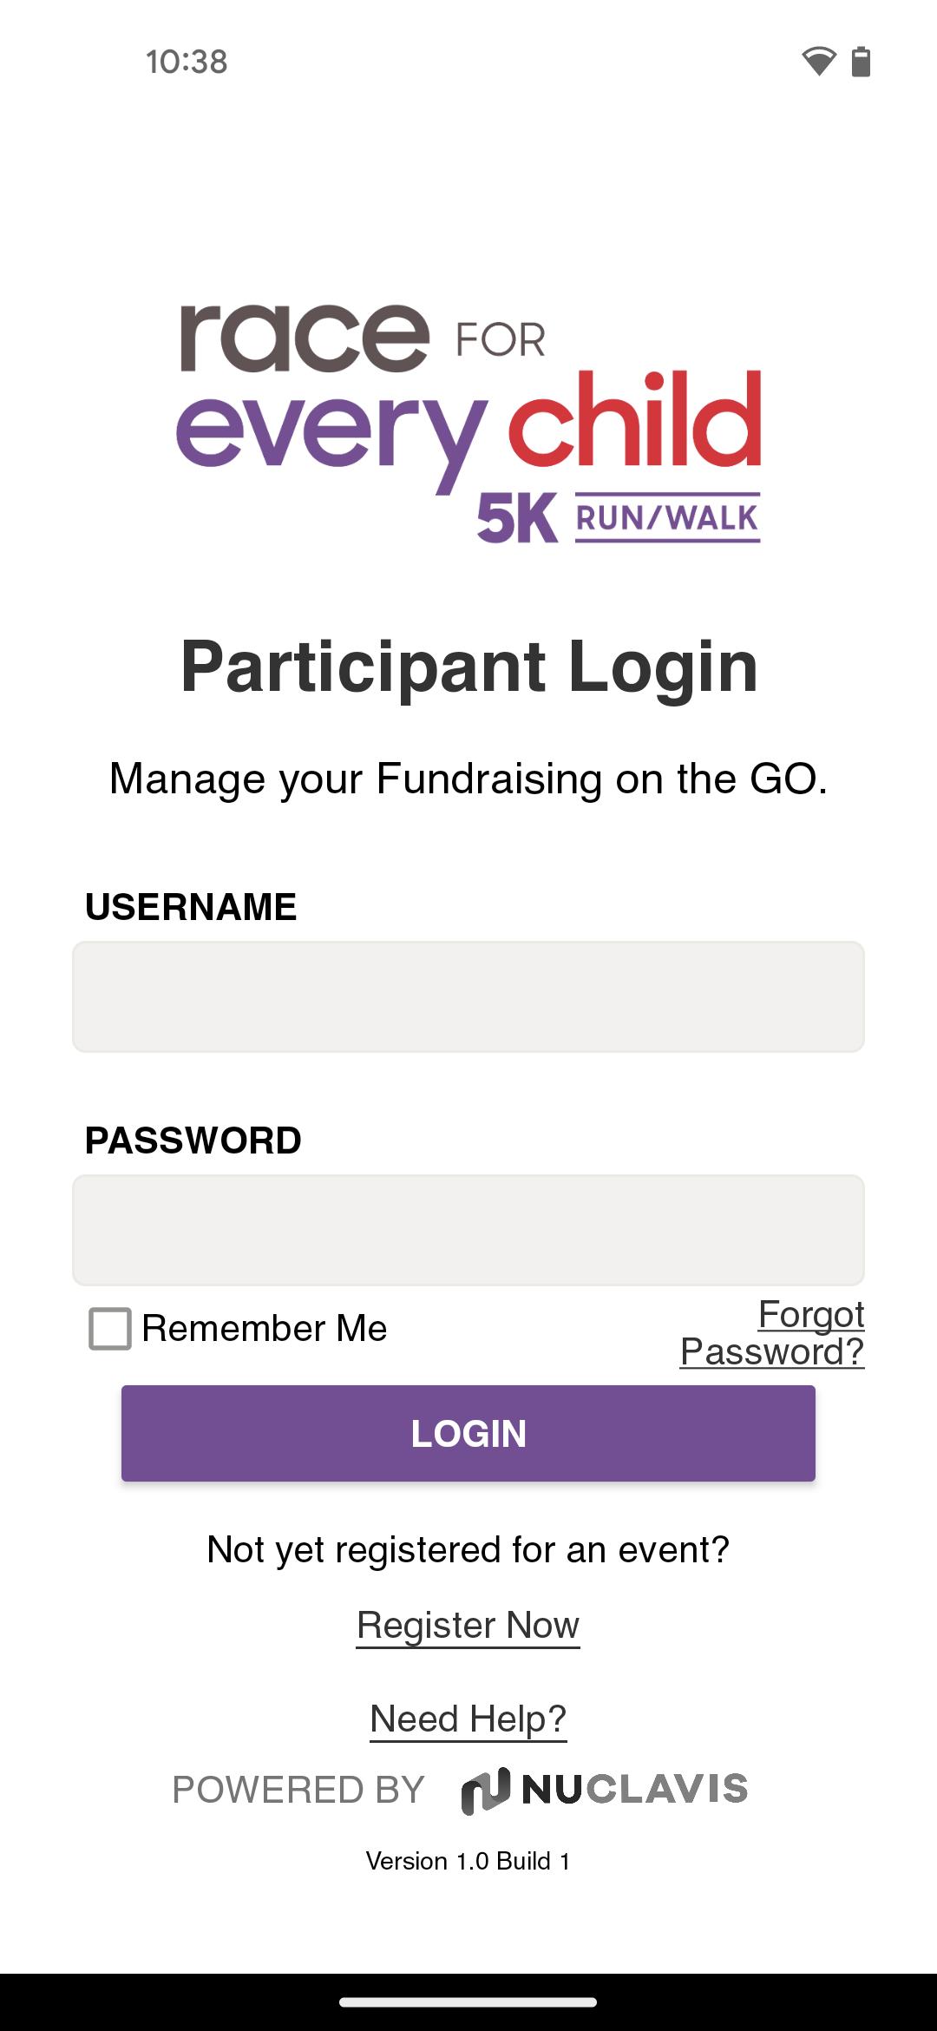
Task: Tap the Version 1.0 Build 1 text
Action: pyautogui.click(x=468, y=1861)
